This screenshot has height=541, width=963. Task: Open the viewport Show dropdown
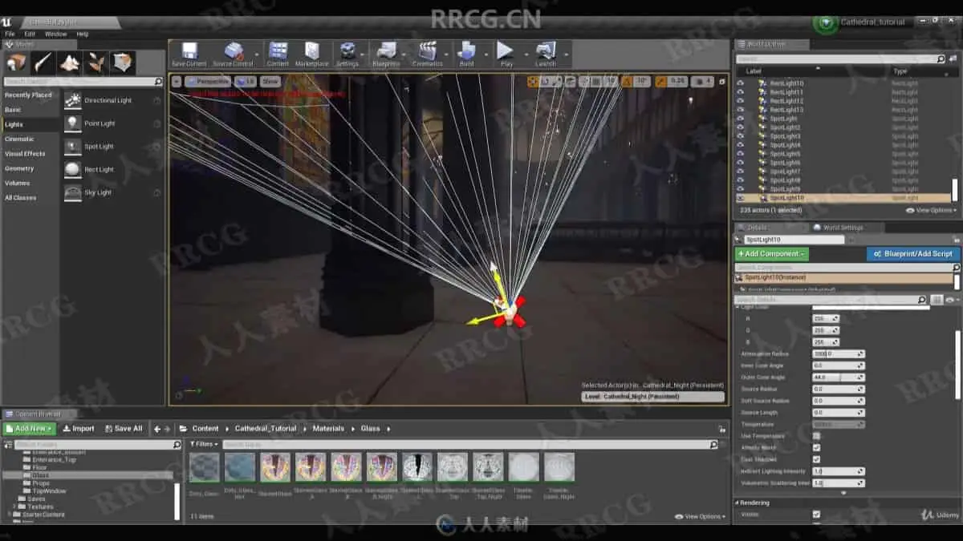pyautogui.click(x=270, y=82)
